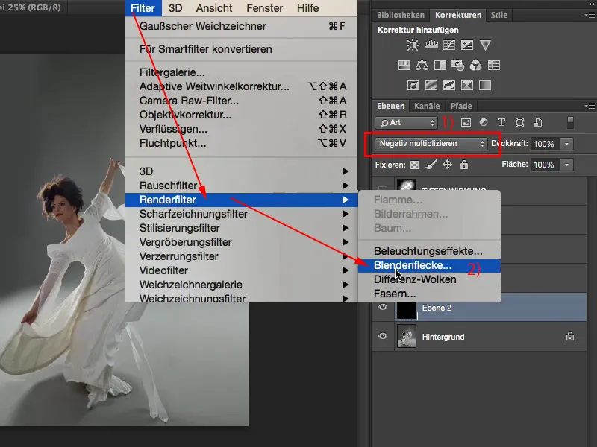Viewport: 597px width, 447px height.
Task: Switch to the Bibliotheken tab
Action: 401,15
